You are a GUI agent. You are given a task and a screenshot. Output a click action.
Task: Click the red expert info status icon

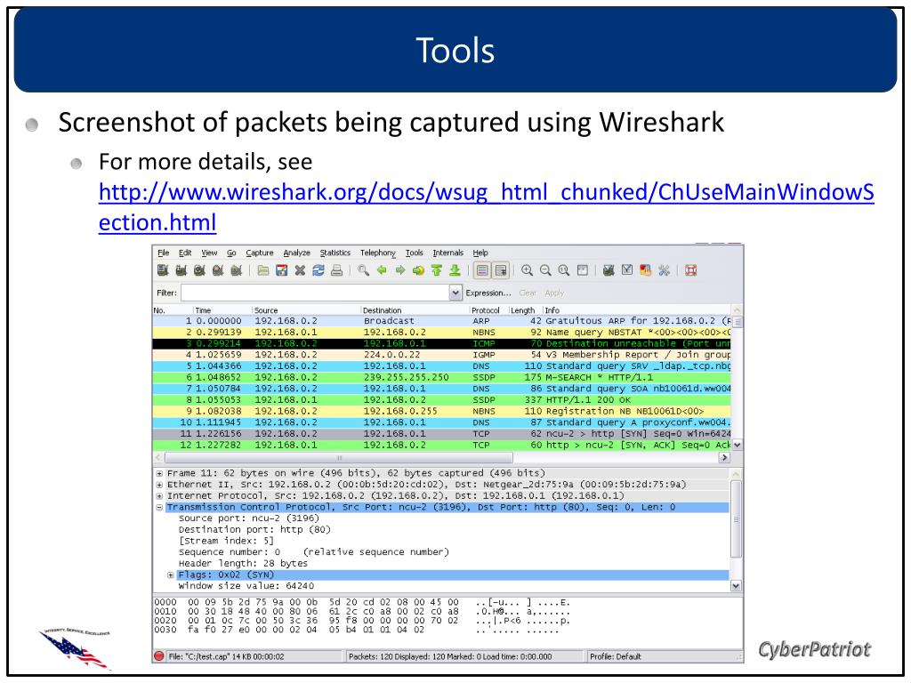(159, 656)
